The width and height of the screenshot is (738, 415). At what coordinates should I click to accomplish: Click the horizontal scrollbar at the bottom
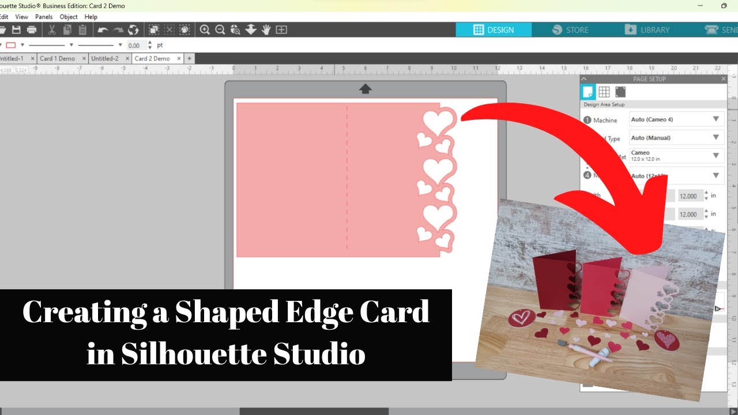(314, 411)
